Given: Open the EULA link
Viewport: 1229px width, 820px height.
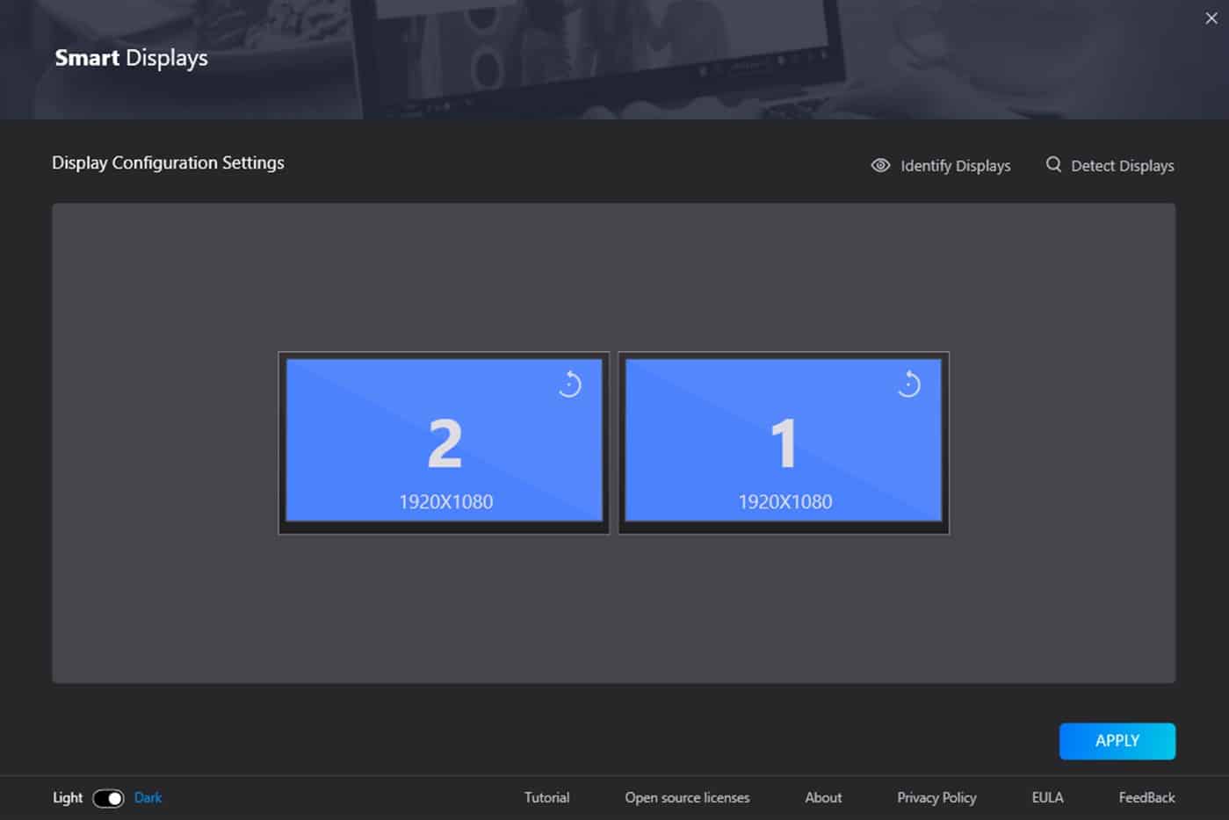Looking at the screenshot, I should tap(1047, 797).
